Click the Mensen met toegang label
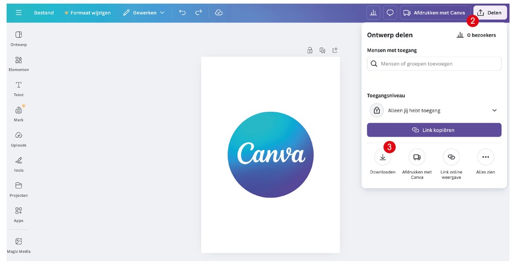 coord(392,50)
